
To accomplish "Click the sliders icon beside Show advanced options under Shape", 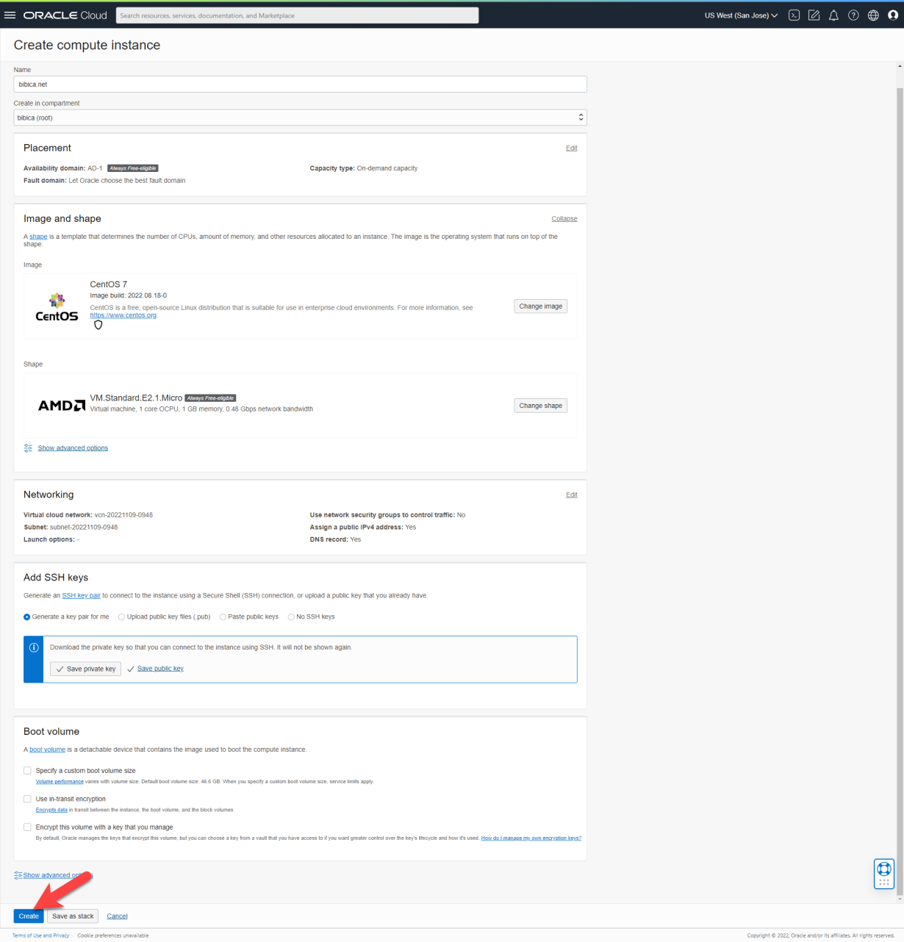I will click(28, 448).
